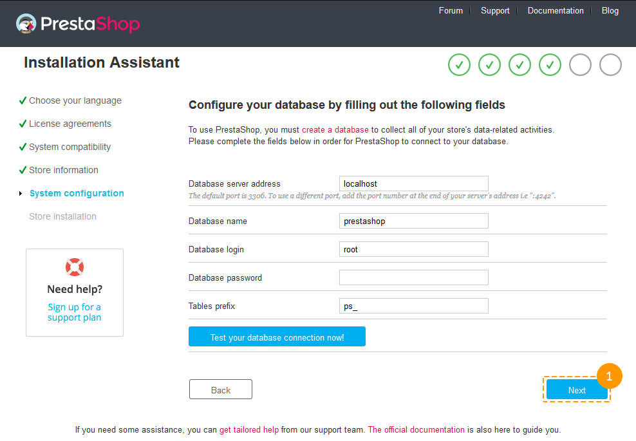Click the default port 3306 hint text
This screenshot has width=636, height=441.
(372, 196)
